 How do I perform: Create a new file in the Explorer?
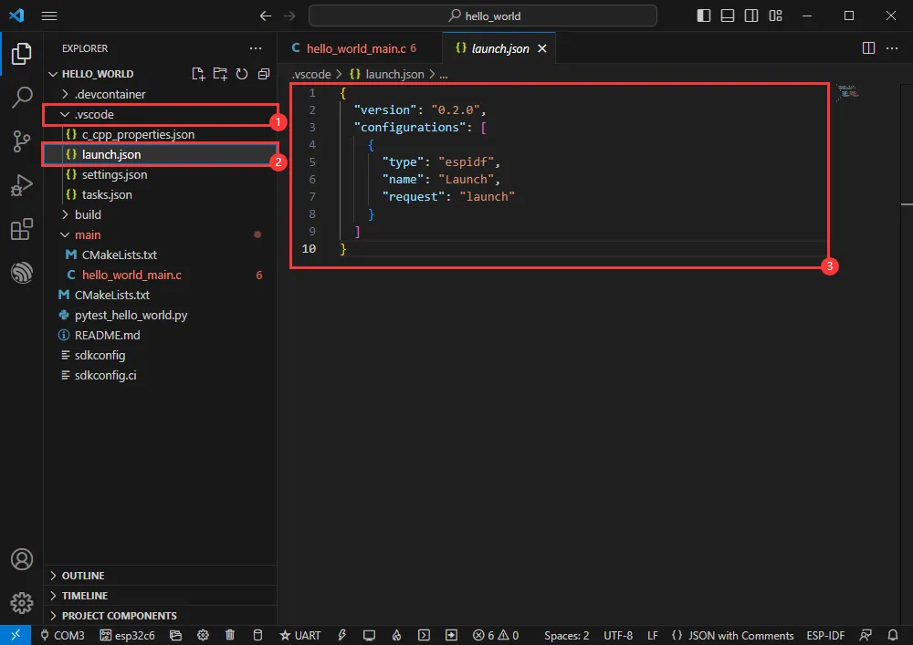[x=198, y=74]
